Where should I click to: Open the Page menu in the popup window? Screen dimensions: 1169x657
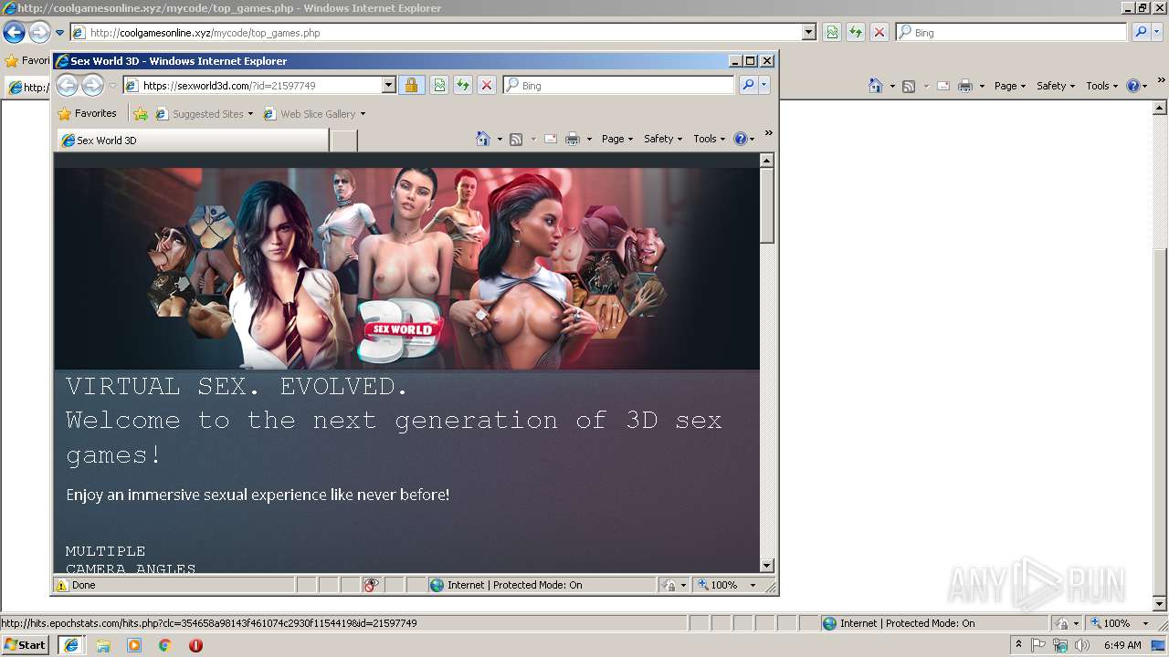pyautogui.click(x=617, y=139)
